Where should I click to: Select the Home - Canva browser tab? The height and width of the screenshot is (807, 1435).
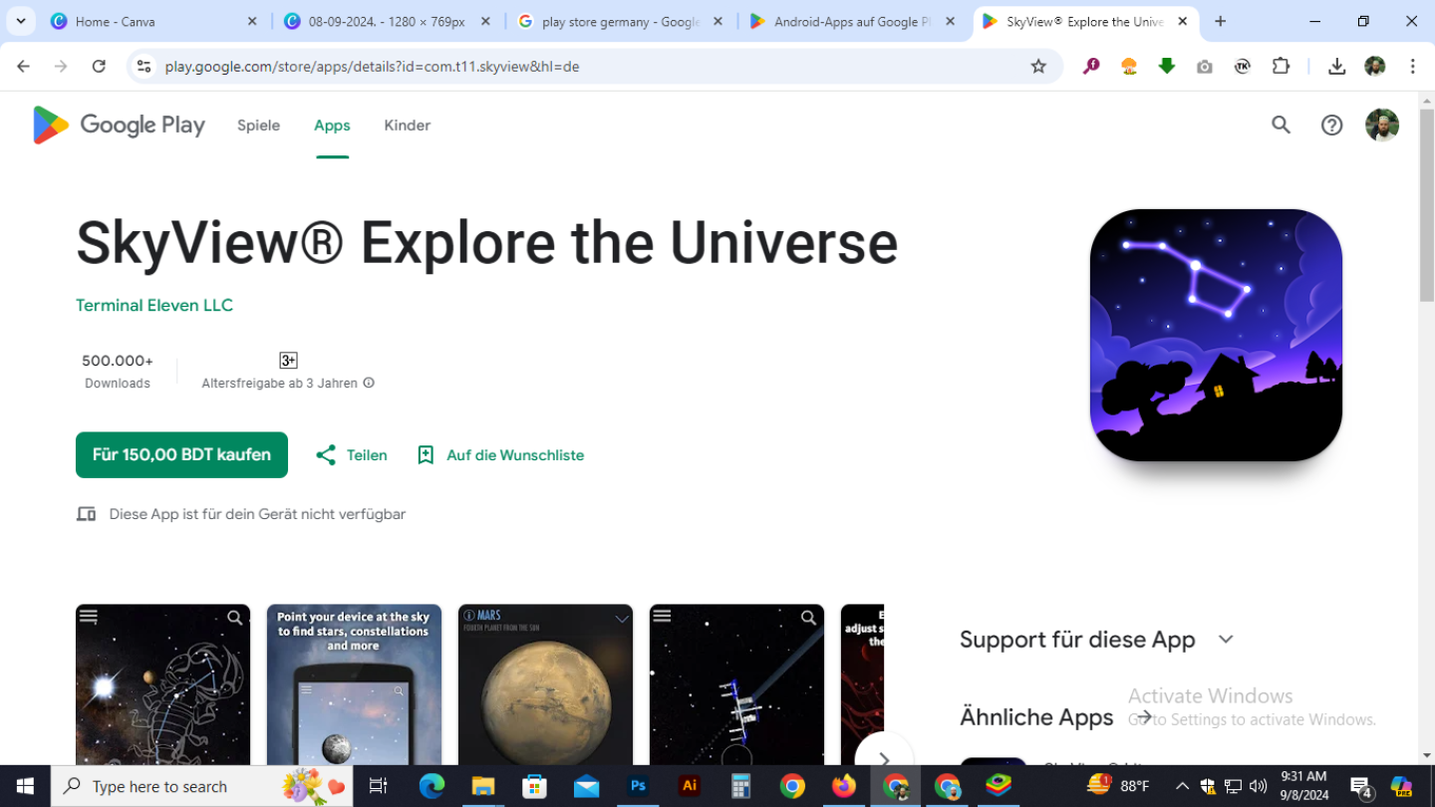point(154,21)
